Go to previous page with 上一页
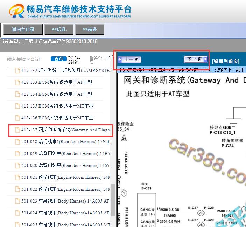 pyautogui.click(x=129, y=59)
